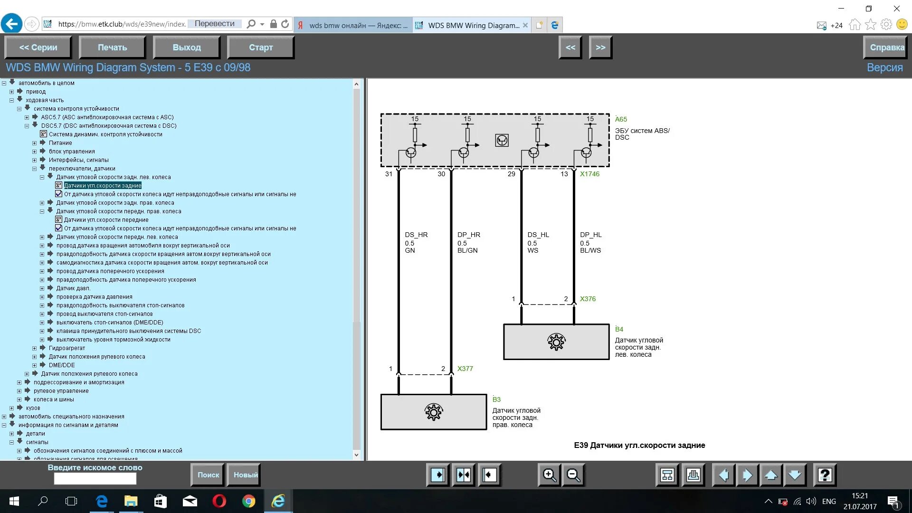Zoom out of the wiring diagram
The image size is (912, 513).
[573, 475]
